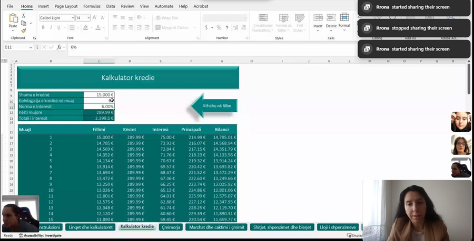Toggle Bold formatting
Viewport: 474px width, 241px height.
click(x=43, y=28)
